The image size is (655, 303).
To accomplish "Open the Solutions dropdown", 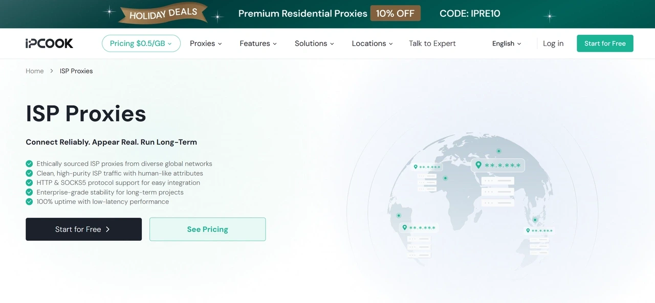I will click(314, 43).
